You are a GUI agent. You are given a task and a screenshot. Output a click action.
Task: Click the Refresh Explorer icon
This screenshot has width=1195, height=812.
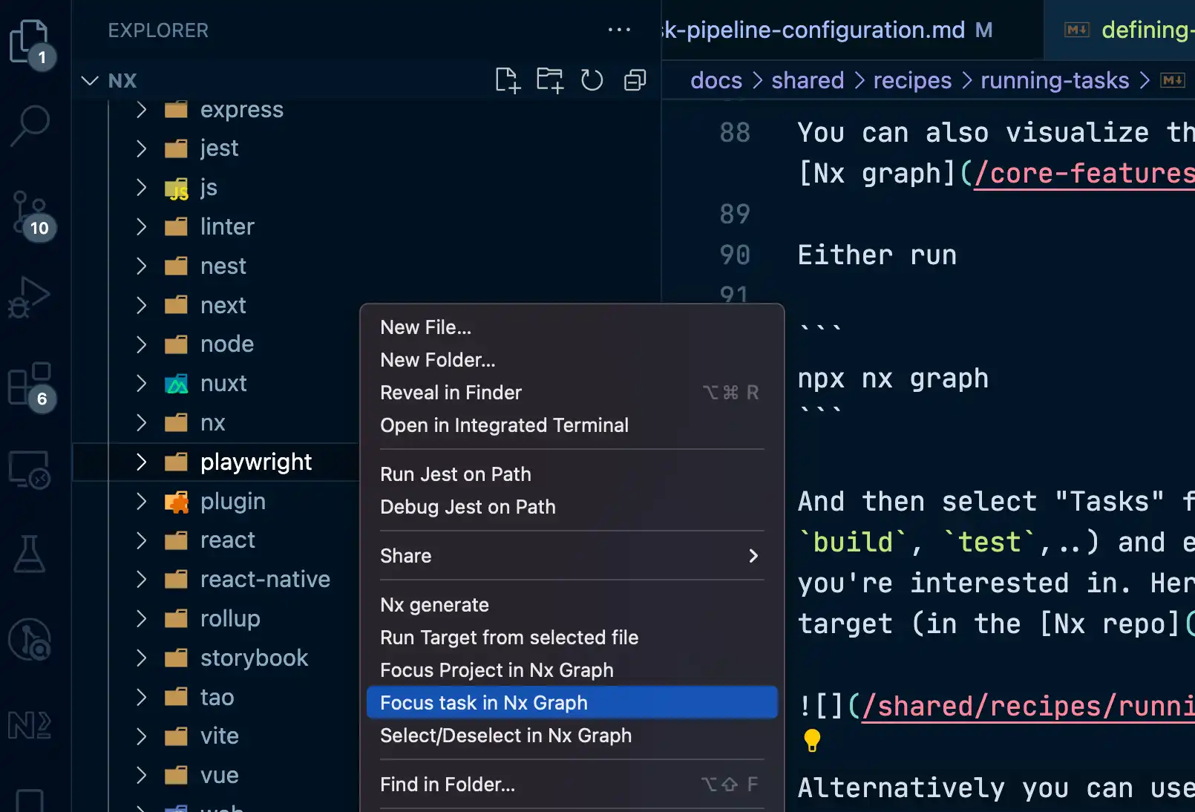[x=592, y=80]
